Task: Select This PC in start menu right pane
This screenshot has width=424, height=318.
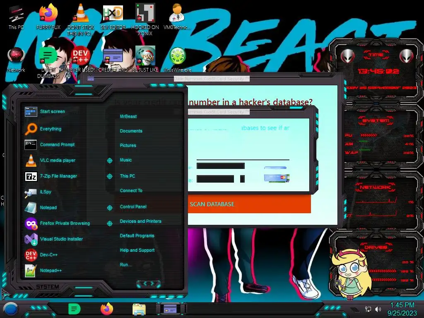Action: (x=128, y=176)
